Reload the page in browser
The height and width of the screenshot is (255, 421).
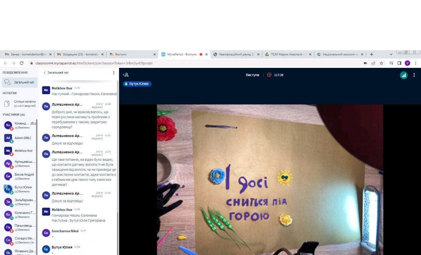[22, 63]
